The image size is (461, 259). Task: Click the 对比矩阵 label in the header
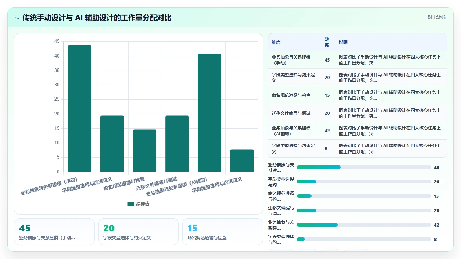click(437, 18)
